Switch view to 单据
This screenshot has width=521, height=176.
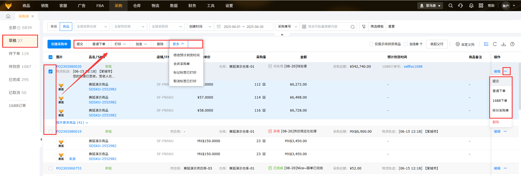point(54,27)
